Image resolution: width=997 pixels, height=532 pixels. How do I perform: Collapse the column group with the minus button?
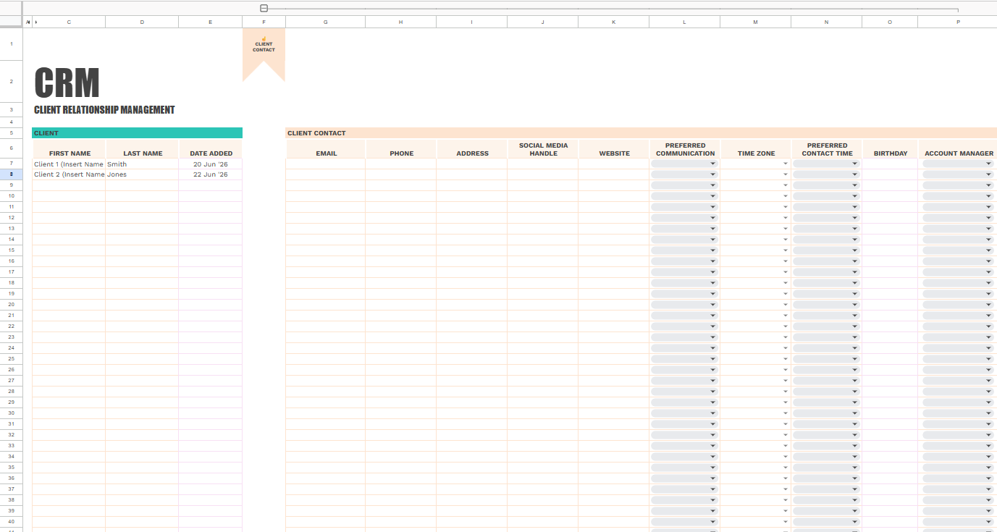click(x=264, y=9)
